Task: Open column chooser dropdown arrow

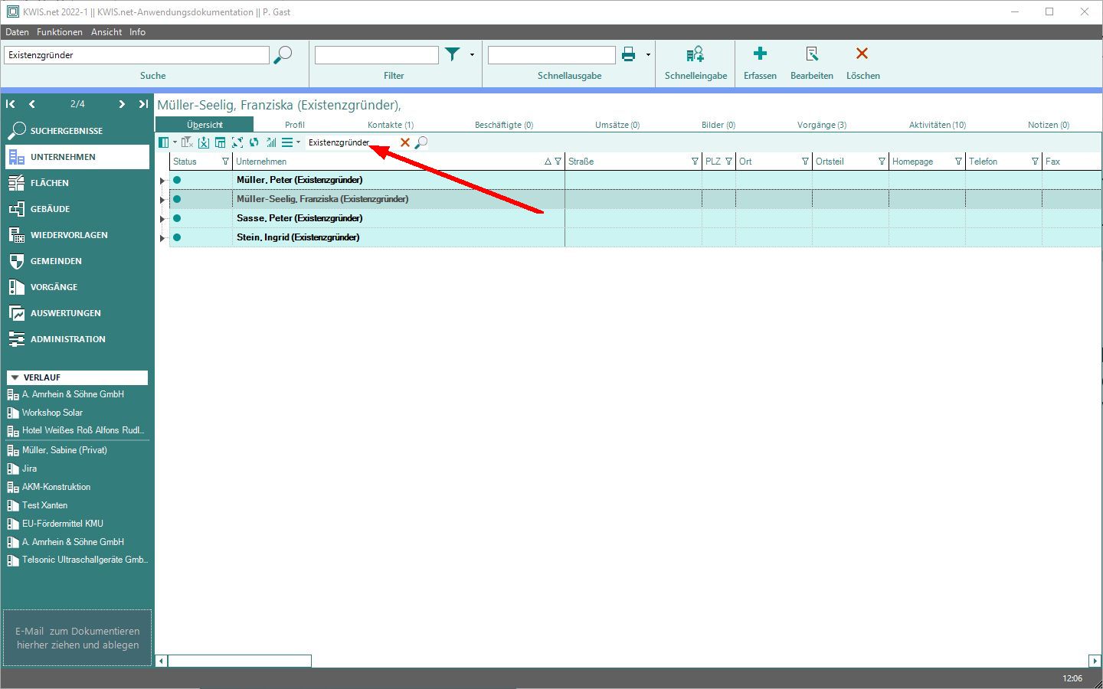Action: [175, 142]
